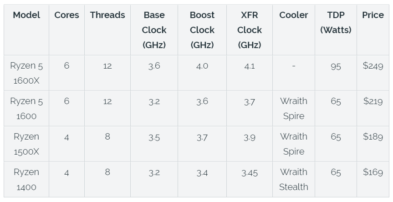Image resolution: width=393 pixels, height=202 pixels.
Task: Click the Cooler column header
Action: pos(294,15)
